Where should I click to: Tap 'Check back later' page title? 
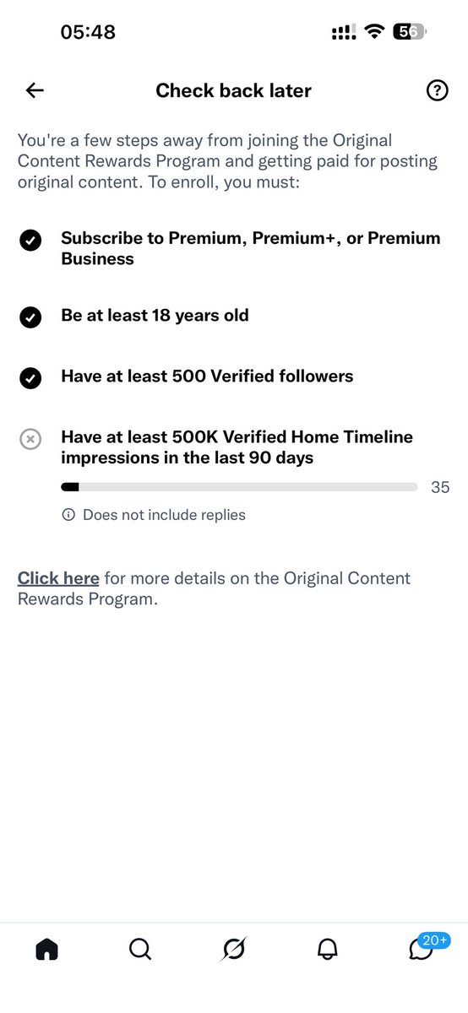tap(233, 91)
